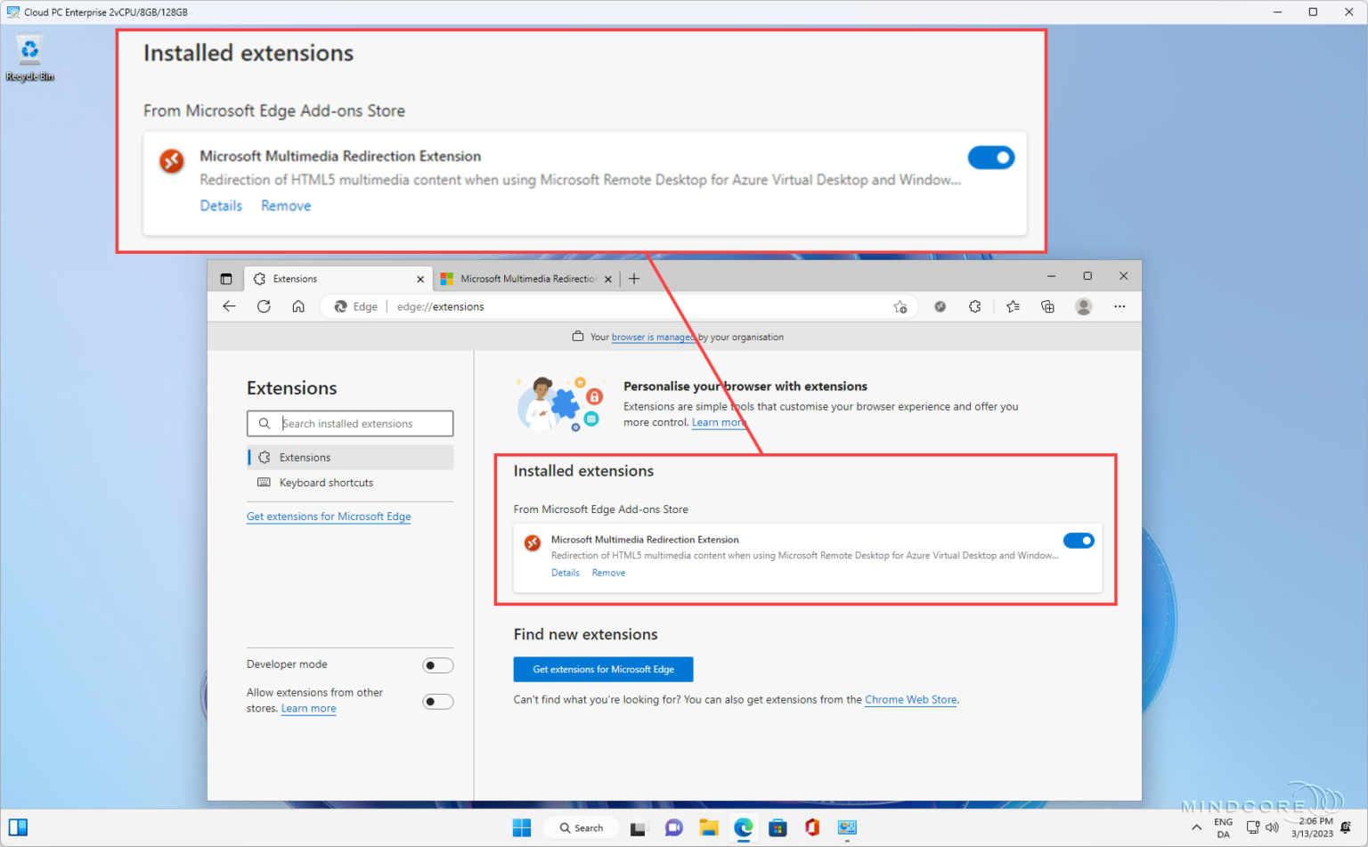1368x847 pixels.
Task: Switch to the Microsoft Multimedia Redirection tab
Action: pos(525,278)
